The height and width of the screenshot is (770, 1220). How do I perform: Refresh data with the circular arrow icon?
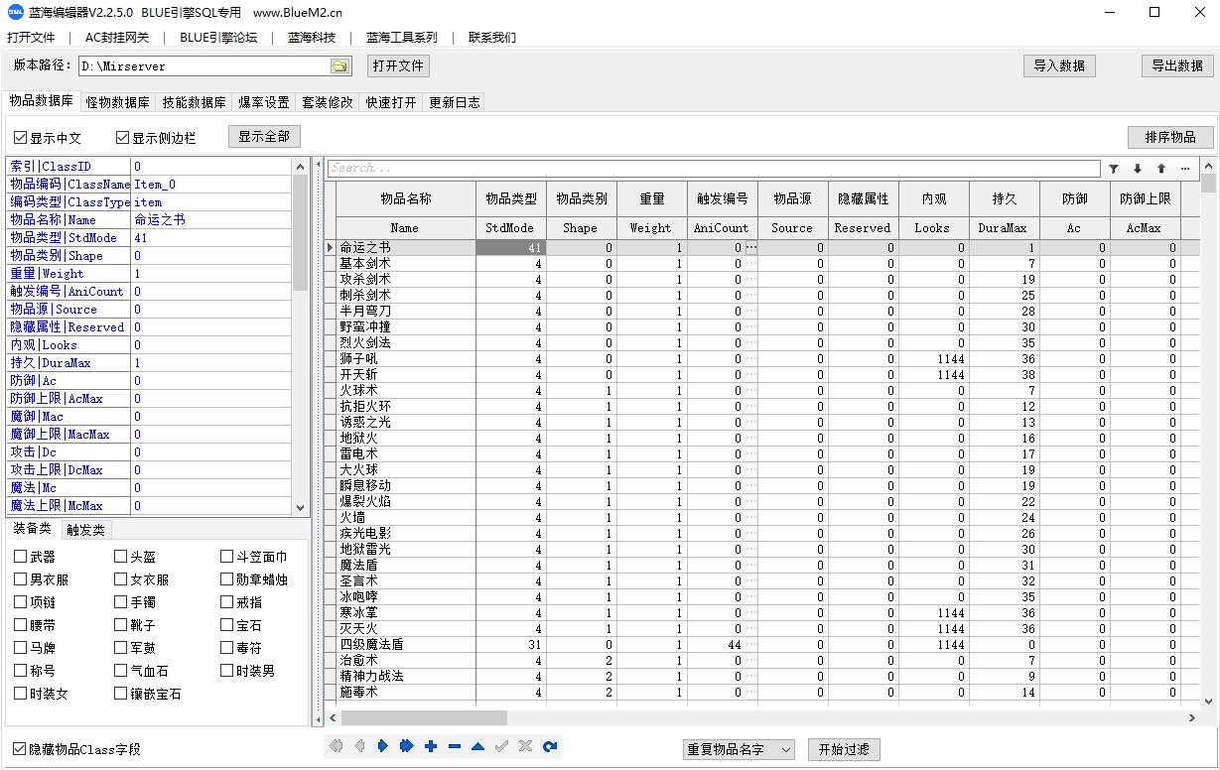pos(550,746)
